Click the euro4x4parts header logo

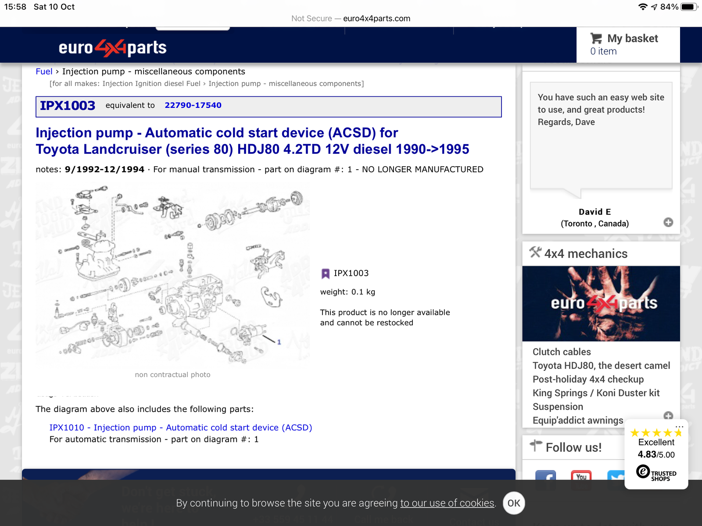pyautogui.click(x=113, y=47)
